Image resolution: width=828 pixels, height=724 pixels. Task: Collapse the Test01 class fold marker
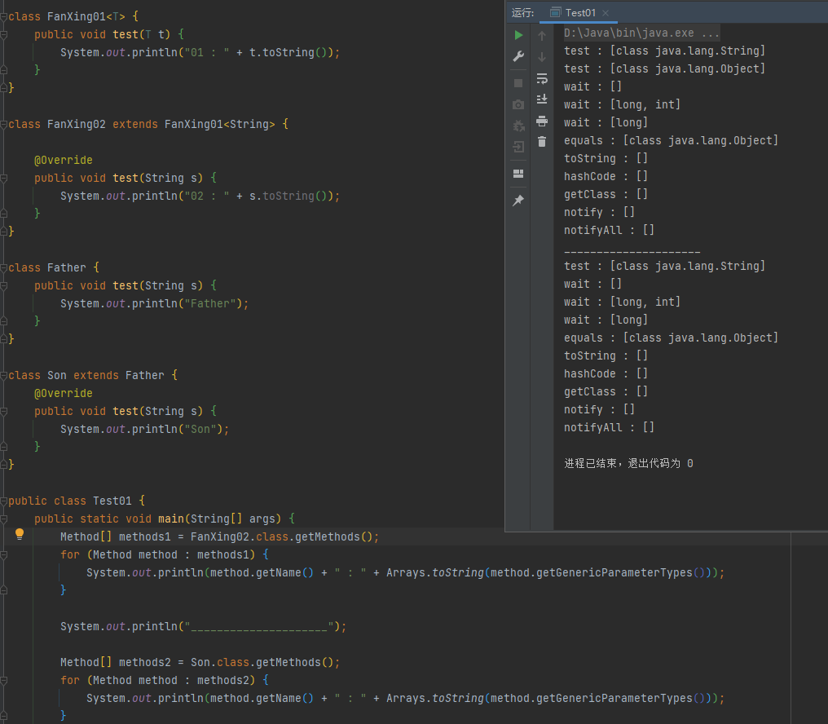click(4, 501)
